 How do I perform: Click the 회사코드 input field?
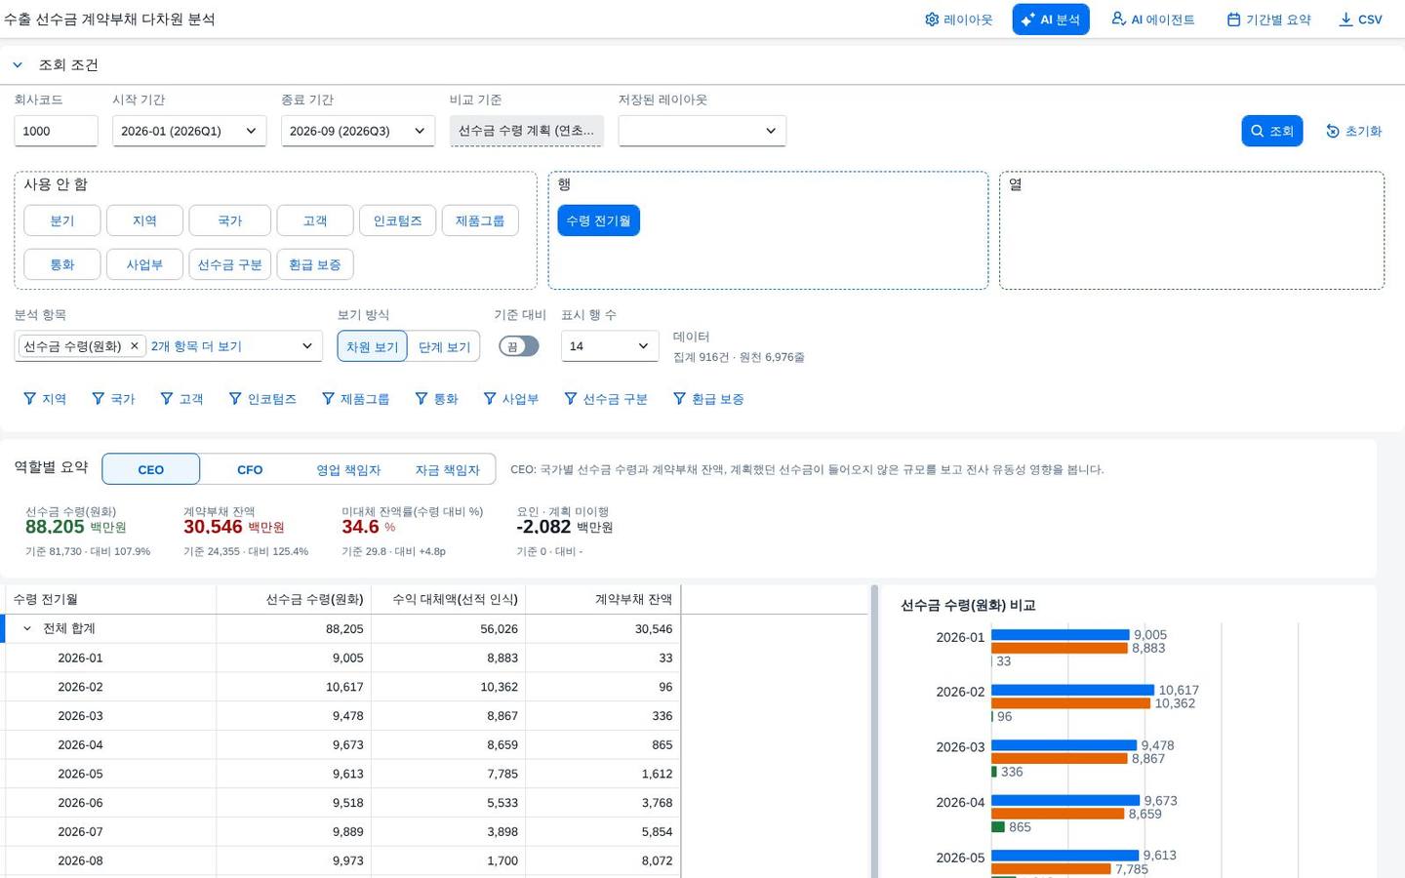click(x=56, y=131)
